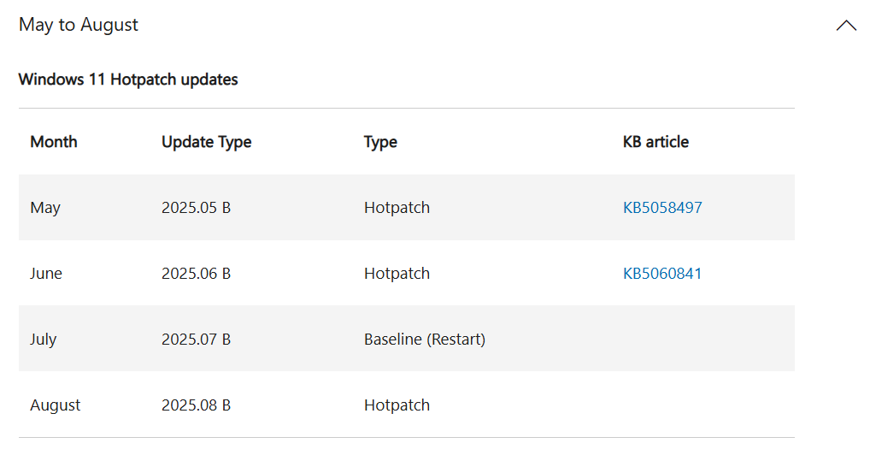Select Hotpatch in the May row

(x=397, y=209)
